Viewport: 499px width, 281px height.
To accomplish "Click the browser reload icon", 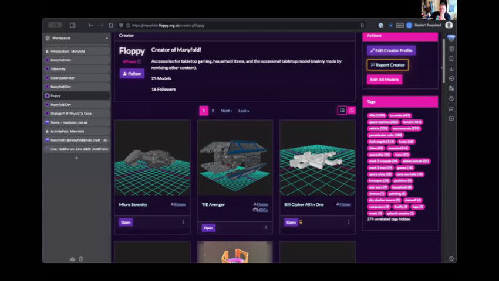I will (111, 25).
